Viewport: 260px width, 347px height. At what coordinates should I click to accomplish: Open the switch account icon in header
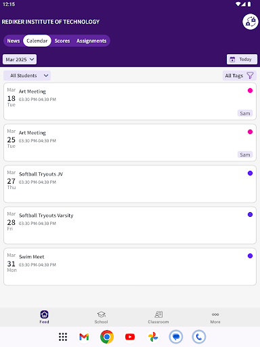click(251, 22)
